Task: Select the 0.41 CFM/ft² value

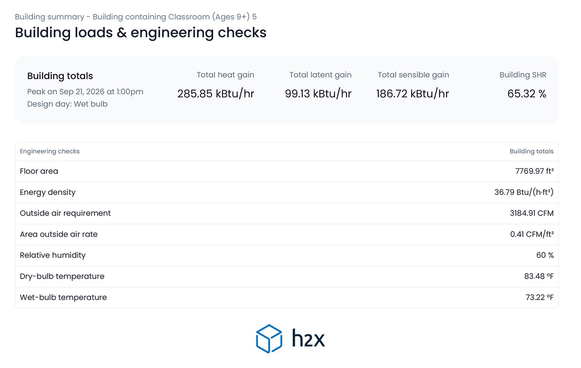Action: [532, 234]
